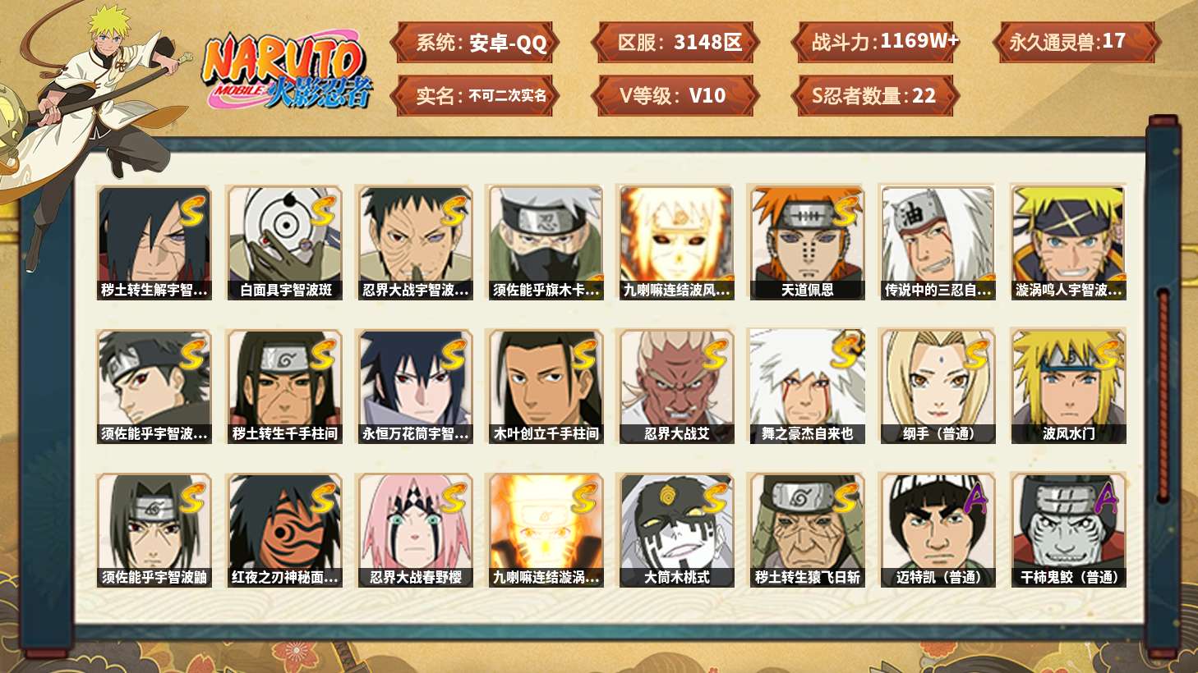
Task: Click the 区服: 3148区 banner
Action: pyautogui.click(x=674, y=43)
